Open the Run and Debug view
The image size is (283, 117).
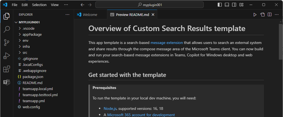click(x=7, y=56)
